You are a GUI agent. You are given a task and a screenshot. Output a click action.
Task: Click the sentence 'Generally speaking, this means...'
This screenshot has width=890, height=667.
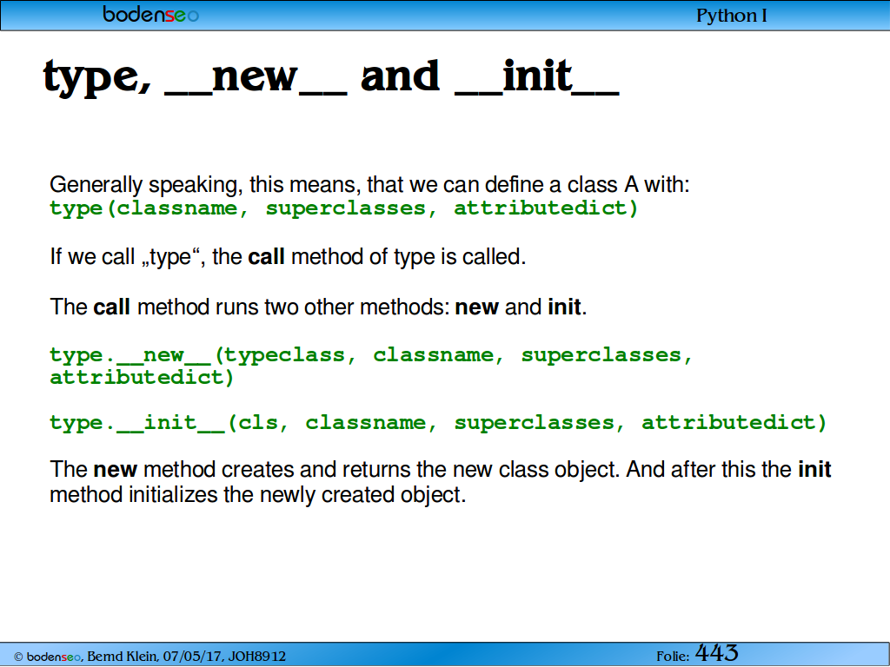pyautogui.click(x=369, y=185)
